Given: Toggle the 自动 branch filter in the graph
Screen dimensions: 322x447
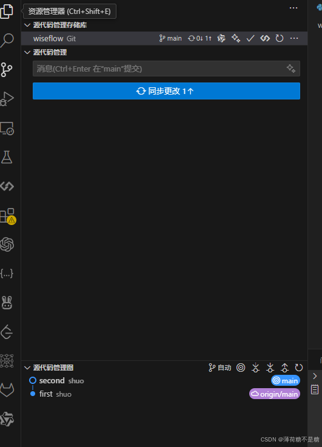Looking at the screenshot, I should coord(220,368).
